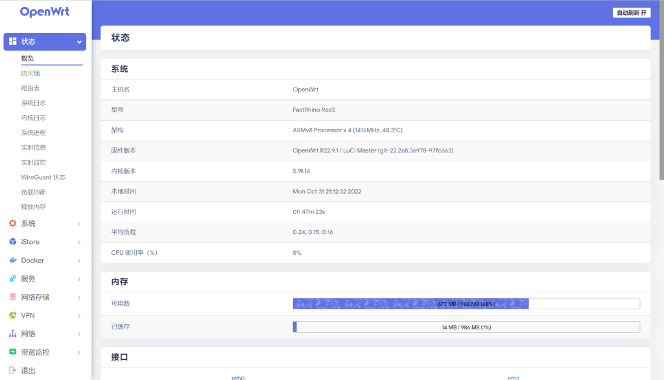Click load average 0.24, 0.15, 0.16
The height and width of the screenshot is (380, 664).
[x=313, y=232]
